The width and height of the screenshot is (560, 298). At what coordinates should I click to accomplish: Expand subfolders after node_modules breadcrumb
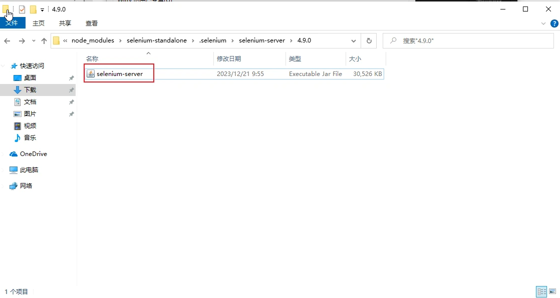click(120, 40)
